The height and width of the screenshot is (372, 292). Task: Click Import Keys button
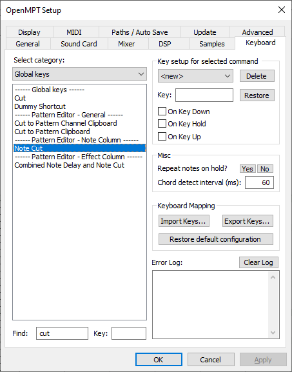tap(184, 221)
